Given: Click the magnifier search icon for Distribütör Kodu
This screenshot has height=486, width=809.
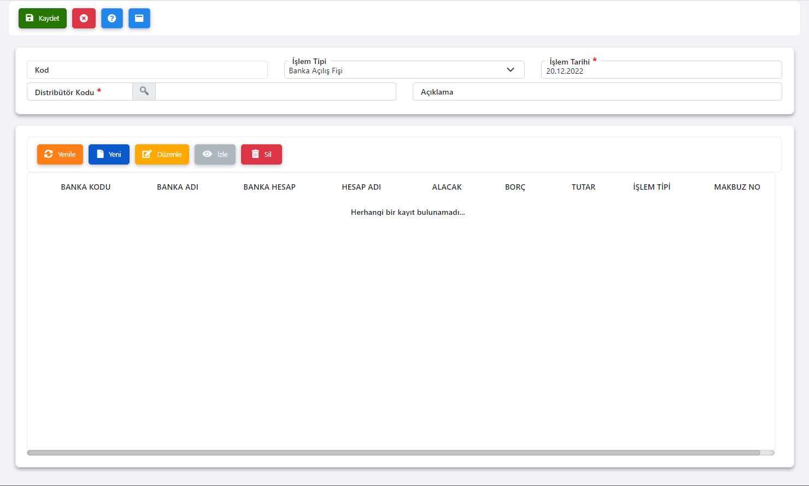Looking at the screenshot, I should 144,91.
